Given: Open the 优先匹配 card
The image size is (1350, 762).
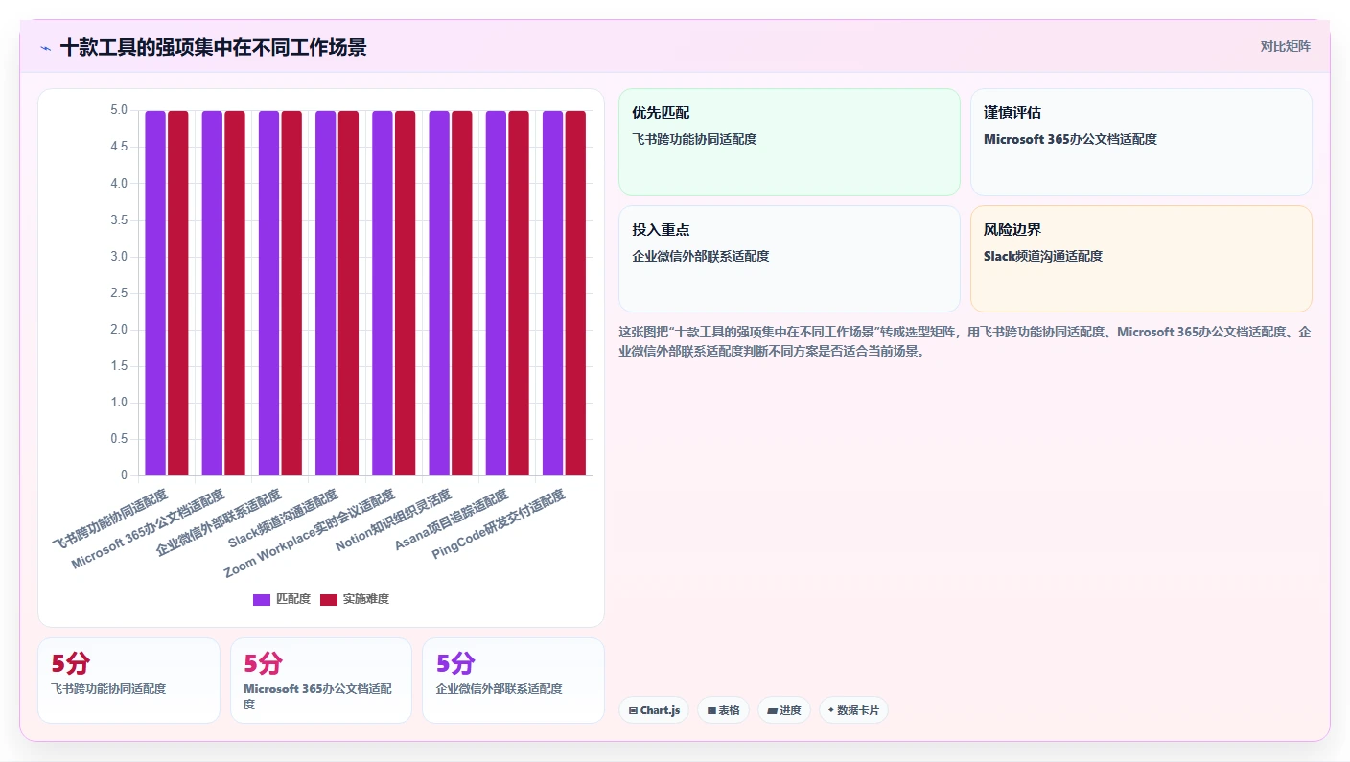Looking at the screenshot, I should (789, 142).
